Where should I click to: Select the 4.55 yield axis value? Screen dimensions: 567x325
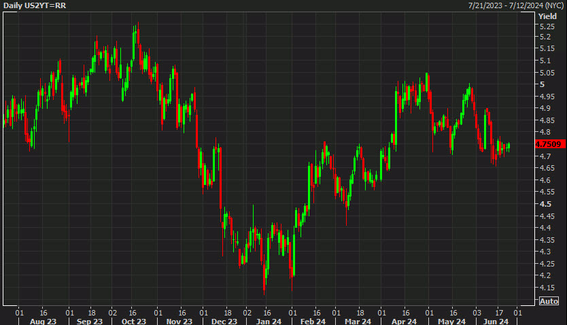tap(547, 192)
